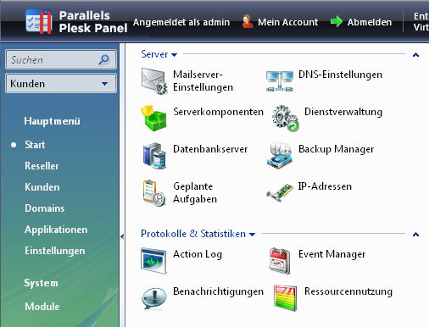Click the Mailserver-Einstellungen text link
Image resolution: width=429 pixels, height=327 pixels.
(203, 80)
